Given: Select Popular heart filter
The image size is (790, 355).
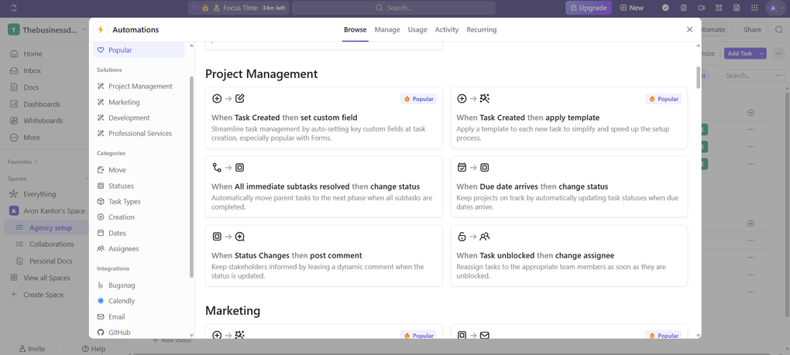Looking at the screenshot, I should pos(139,49).
